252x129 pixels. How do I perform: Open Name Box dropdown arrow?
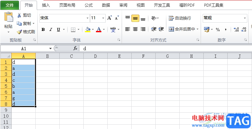(x=50, y=49)
